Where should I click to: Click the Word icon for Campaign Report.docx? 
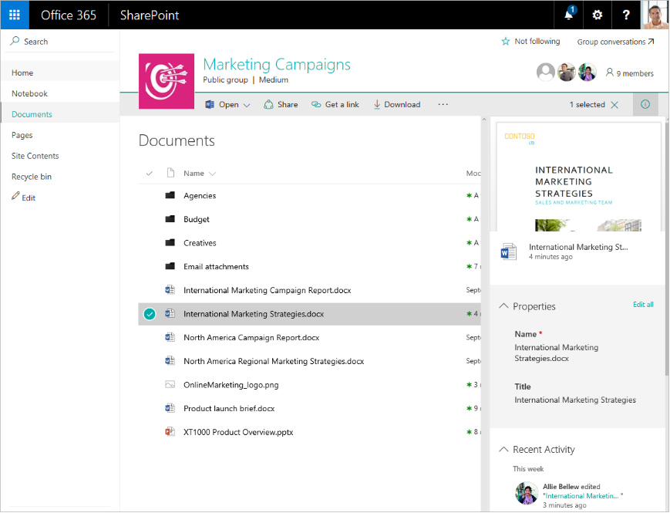click(x=170, y=290)
